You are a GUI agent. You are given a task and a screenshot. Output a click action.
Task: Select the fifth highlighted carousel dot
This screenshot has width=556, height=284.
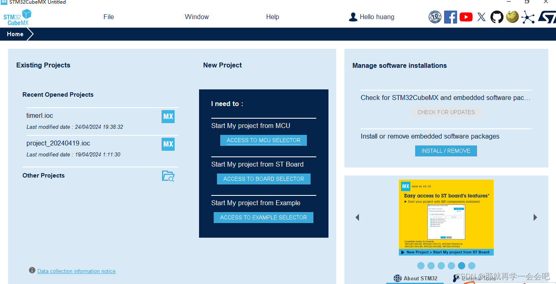coord(462,266)
